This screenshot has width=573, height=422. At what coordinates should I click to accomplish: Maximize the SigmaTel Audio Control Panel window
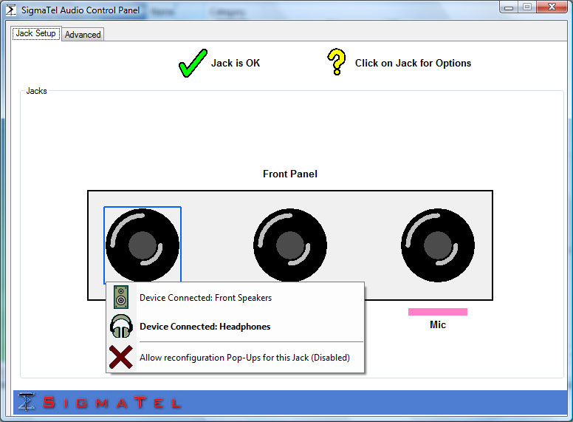(x=527, y=7)
